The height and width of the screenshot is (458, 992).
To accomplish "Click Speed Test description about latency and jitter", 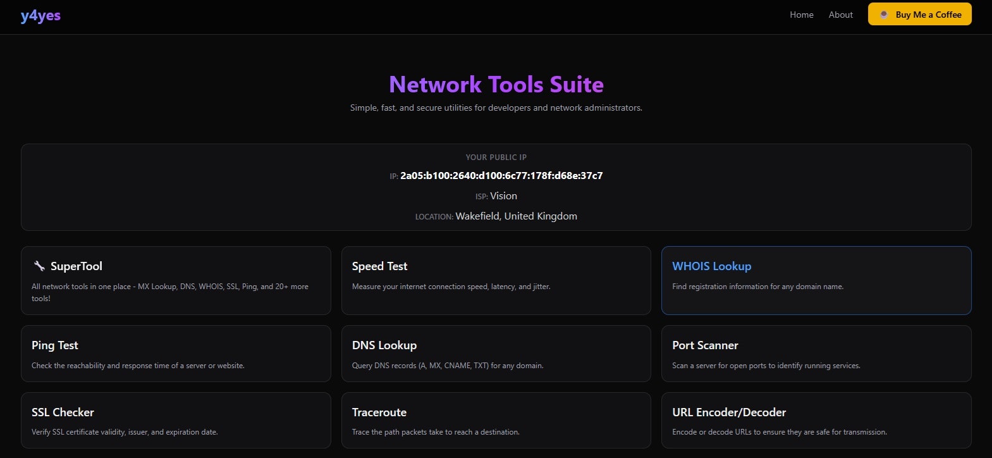I will [x=451, y=287].
